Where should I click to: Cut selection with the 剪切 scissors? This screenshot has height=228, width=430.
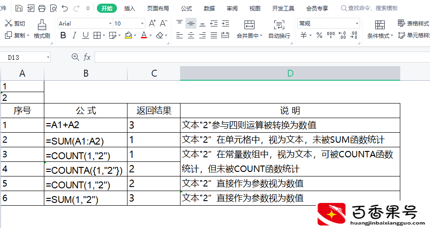pos(15,24)
